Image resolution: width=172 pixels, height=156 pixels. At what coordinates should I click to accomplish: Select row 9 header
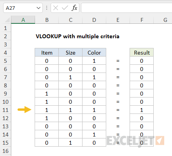click(5, 94)
